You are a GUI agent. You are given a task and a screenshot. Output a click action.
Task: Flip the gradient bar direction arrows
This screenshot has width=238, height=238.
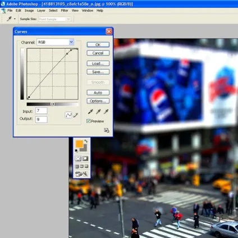coord(53,104)
